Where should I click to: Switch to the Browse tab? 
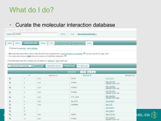point(43,43)
